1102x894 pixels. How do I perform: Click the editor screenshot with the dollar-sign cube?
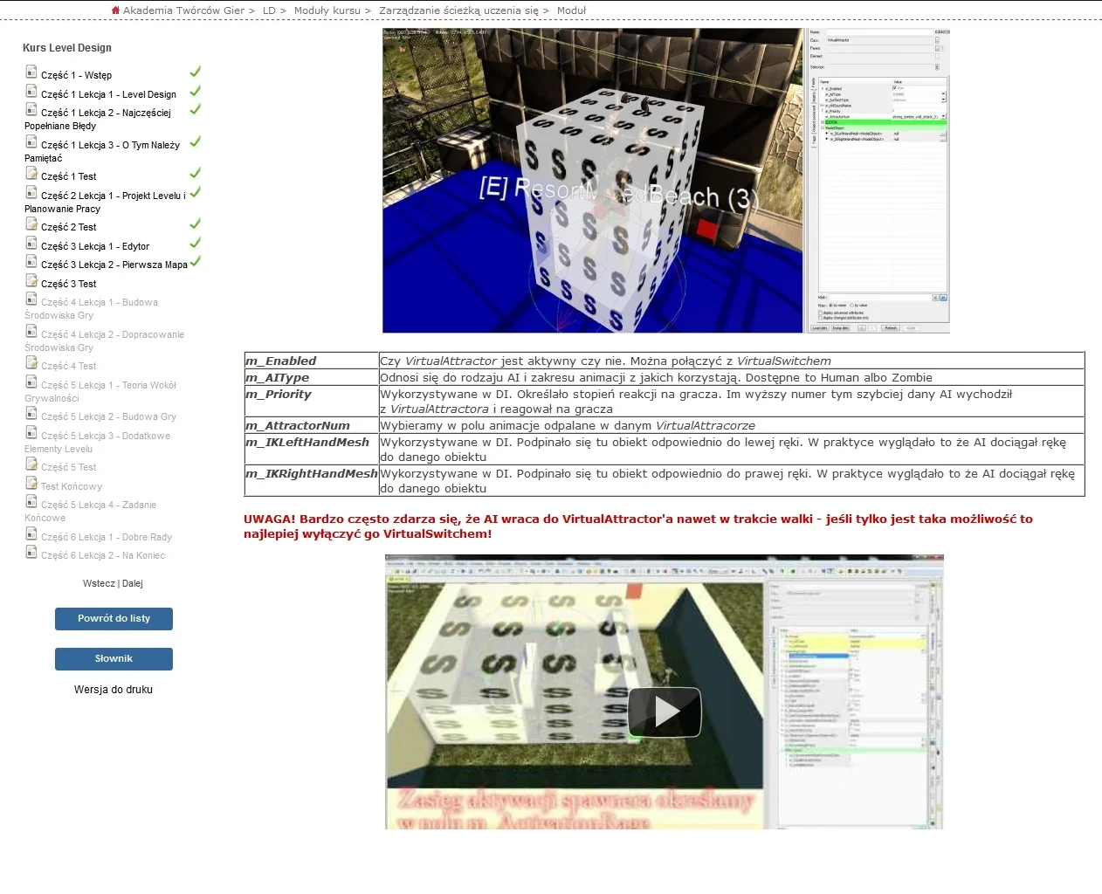(665, 181)
